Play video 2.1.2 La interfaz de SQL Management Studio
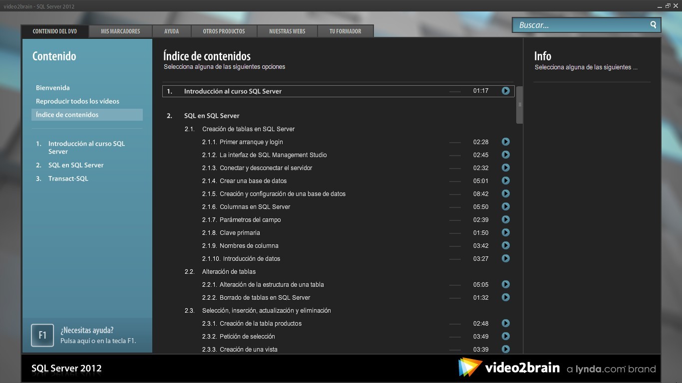682x383 pixels. pos(506,155)
